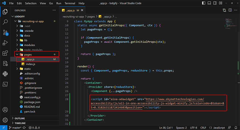Click synchronize changes icon in status bar
Image resolution: width=240 pixels, height=130 pixels.
click(x=24, y=128)
